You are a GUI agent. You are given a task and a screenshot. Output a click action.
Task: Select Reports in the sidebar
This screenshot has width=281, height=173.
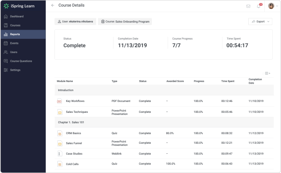(x=23, y=34)
